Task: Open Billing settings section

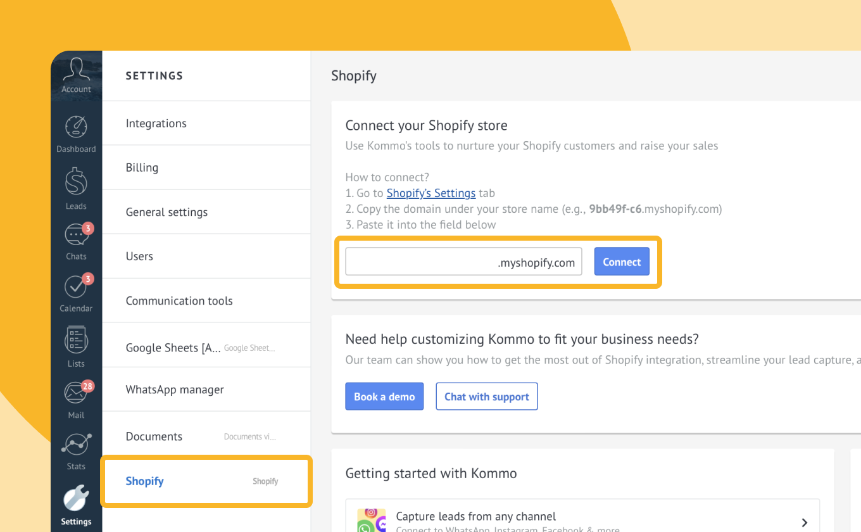Action: pyautogui.click(x=206, y=168)
